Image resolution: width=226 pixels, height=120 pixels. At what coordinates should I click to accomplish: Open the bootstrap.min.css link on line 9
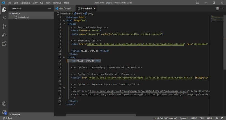(x=136, y=44)
